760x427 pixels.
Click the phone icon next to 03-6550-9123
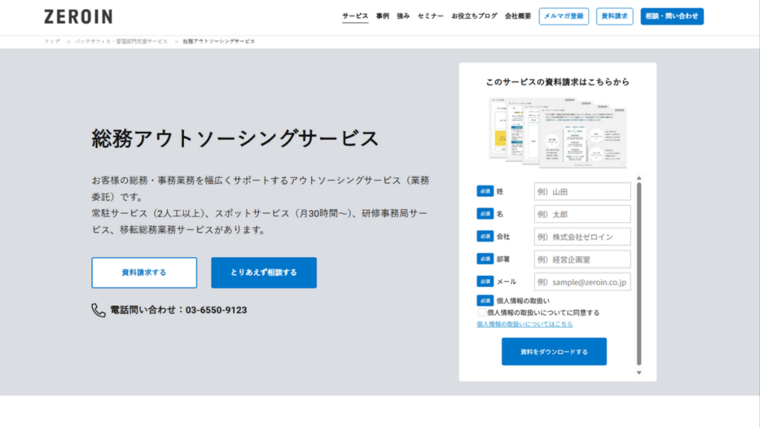(x=97, y=311)
